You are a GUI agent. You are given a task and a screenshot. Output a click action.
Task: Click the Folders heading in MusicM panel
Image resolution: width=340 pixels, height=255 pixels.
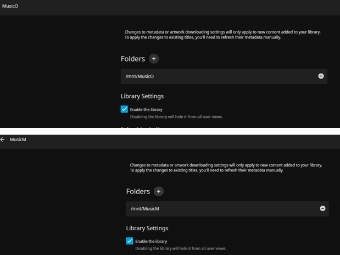tap(138, 191)
